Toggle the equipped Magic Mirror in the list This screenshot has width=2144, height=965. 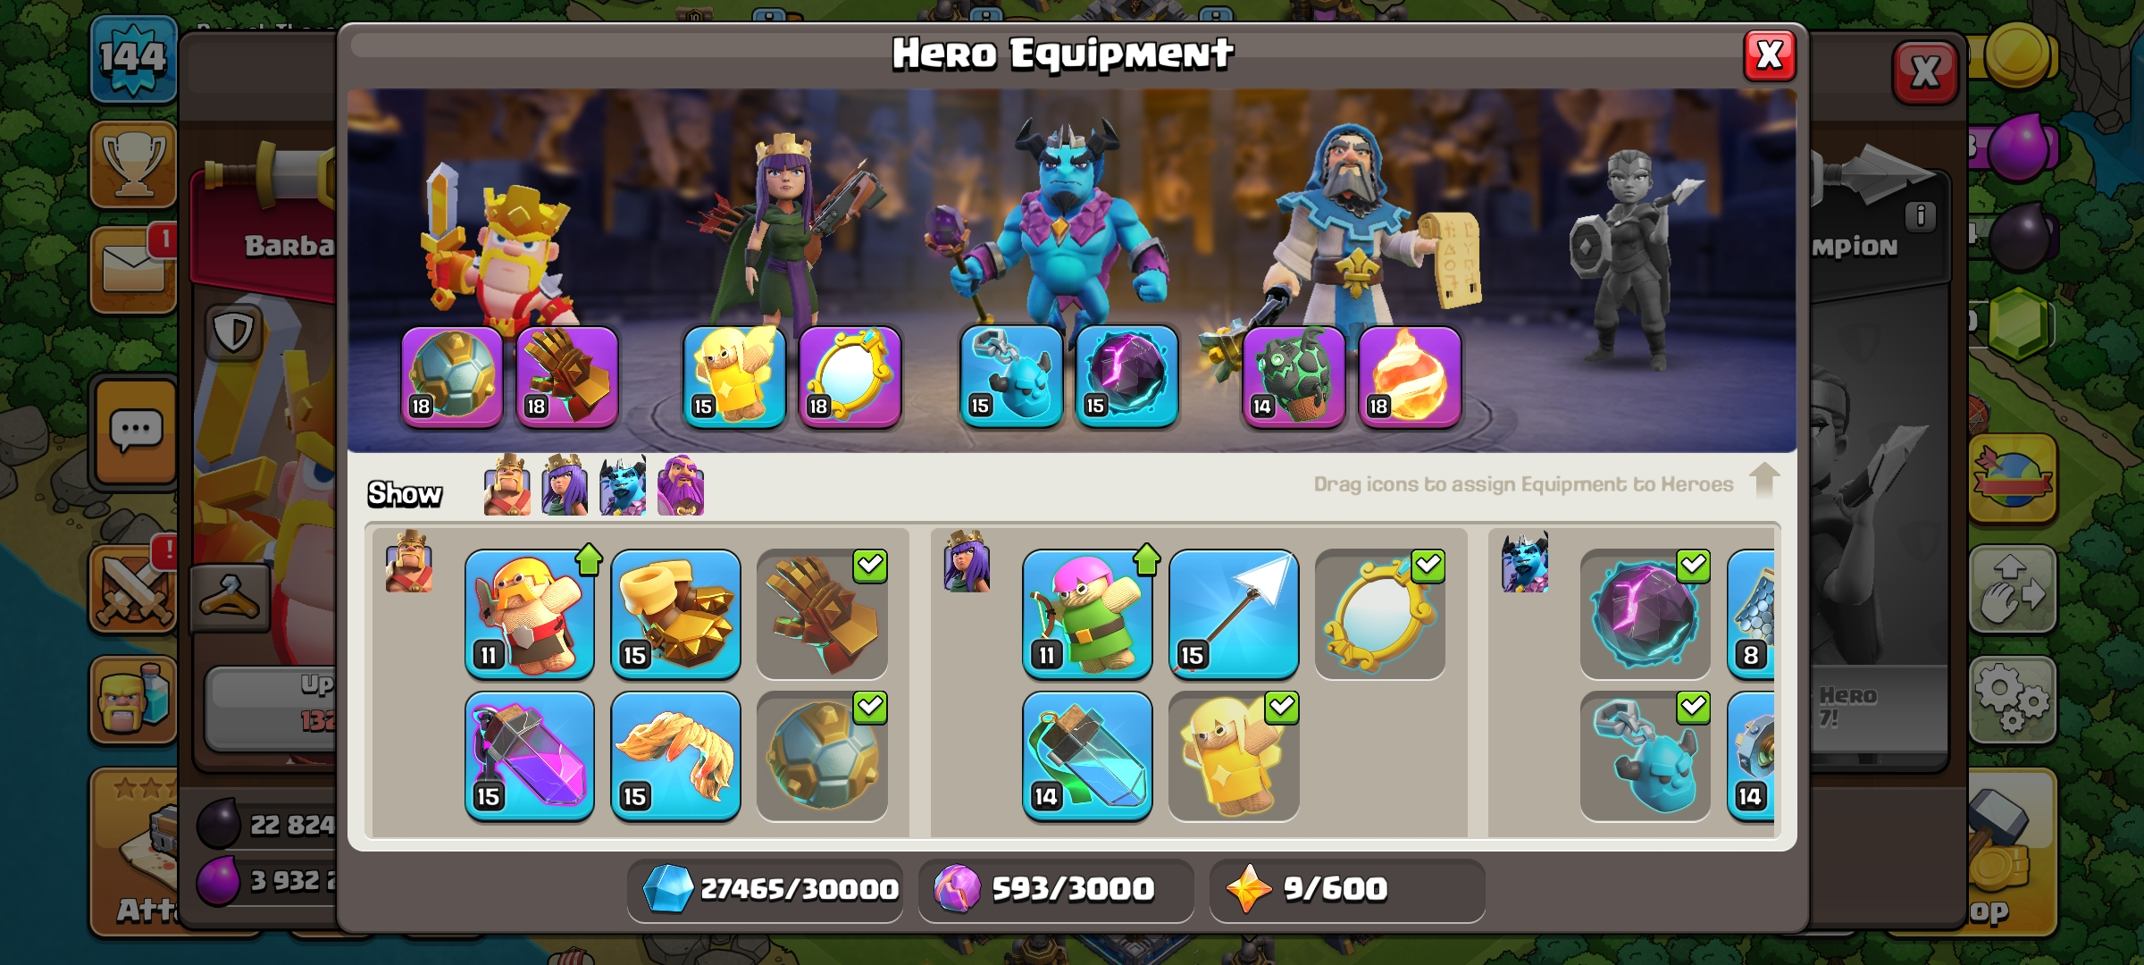pos(1380,614)
